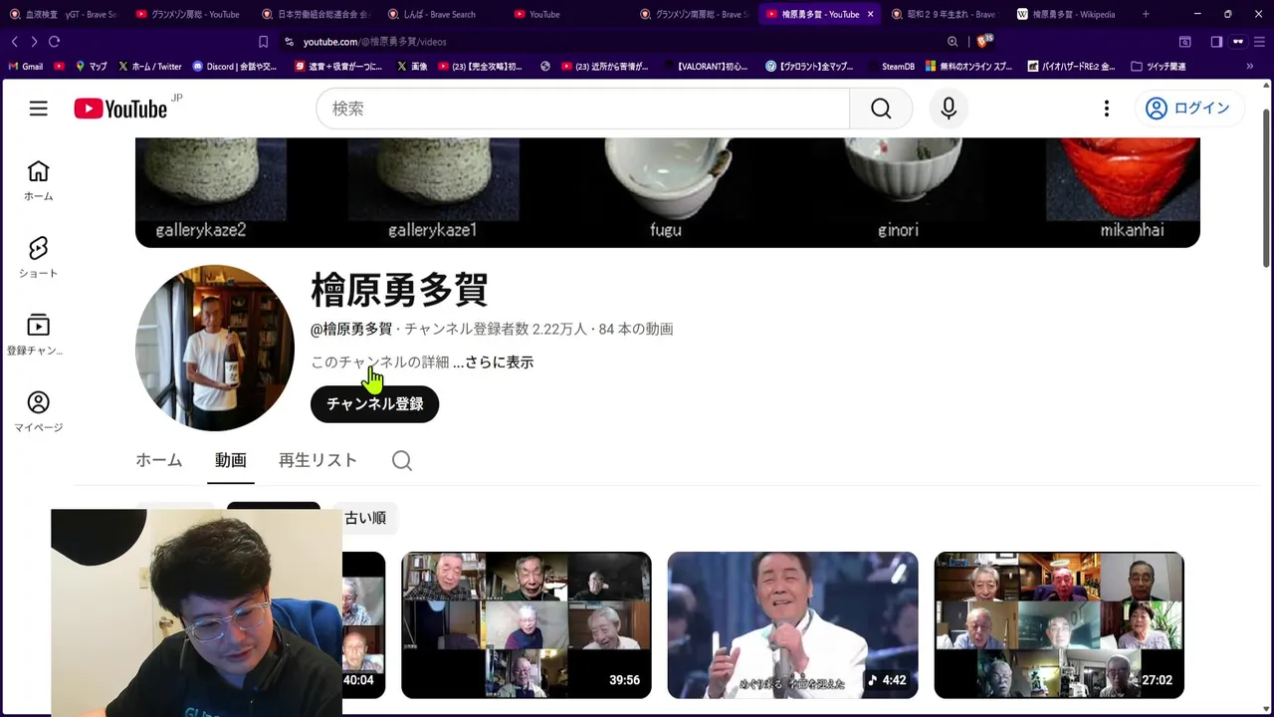The width and height of the screenshot is (1274, 717).
Task: Open 登録チャンネル in the sidebar
Action: click(x=38, y=336)
